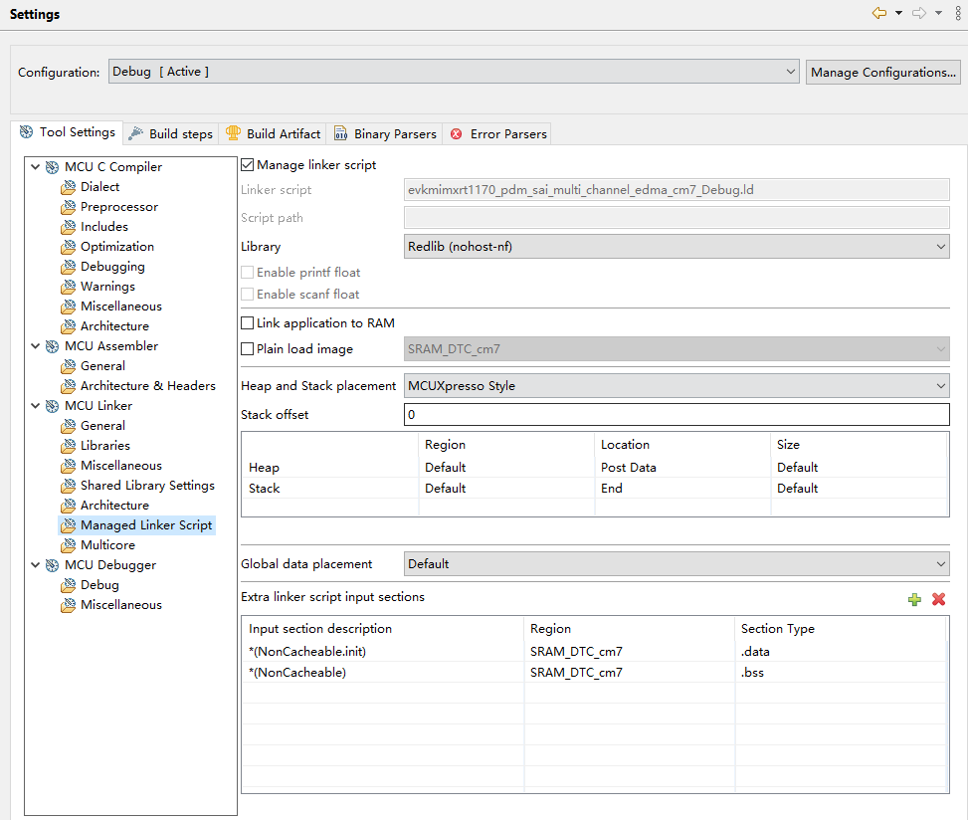Open Heap and Stack placement dropdown
Viewport: 968px width, 820px height.
coord(677,386)
